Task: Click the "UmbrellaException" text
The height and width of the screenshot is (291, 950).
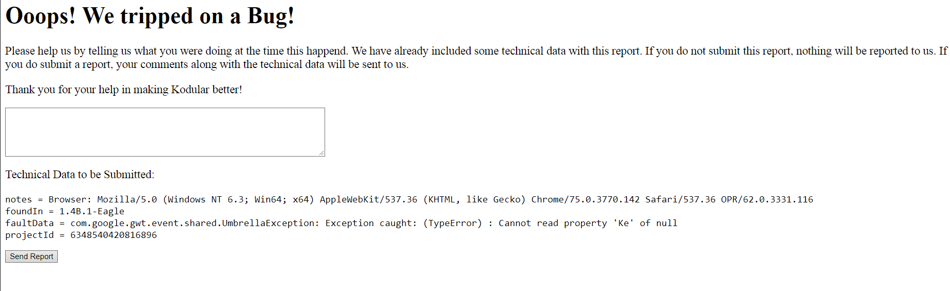Action: coord(268,223)
